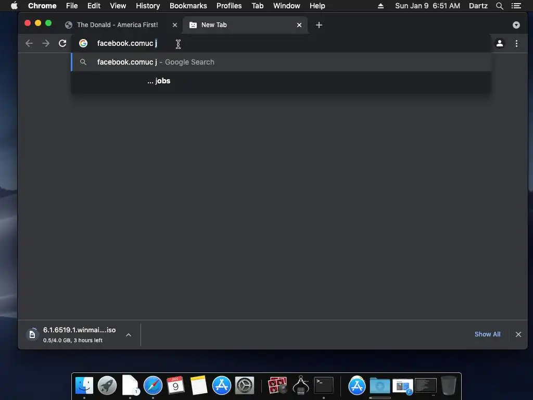The image size is (533, 400).
Task: Open the Help menu
Action: [317, 6]
